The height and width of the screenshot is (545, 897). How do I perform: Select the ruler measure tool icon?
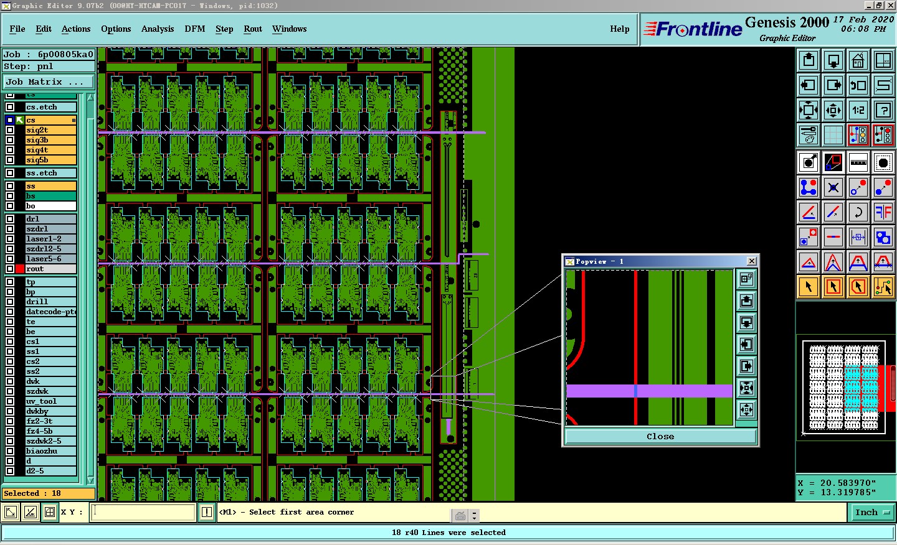pos(858,163)
